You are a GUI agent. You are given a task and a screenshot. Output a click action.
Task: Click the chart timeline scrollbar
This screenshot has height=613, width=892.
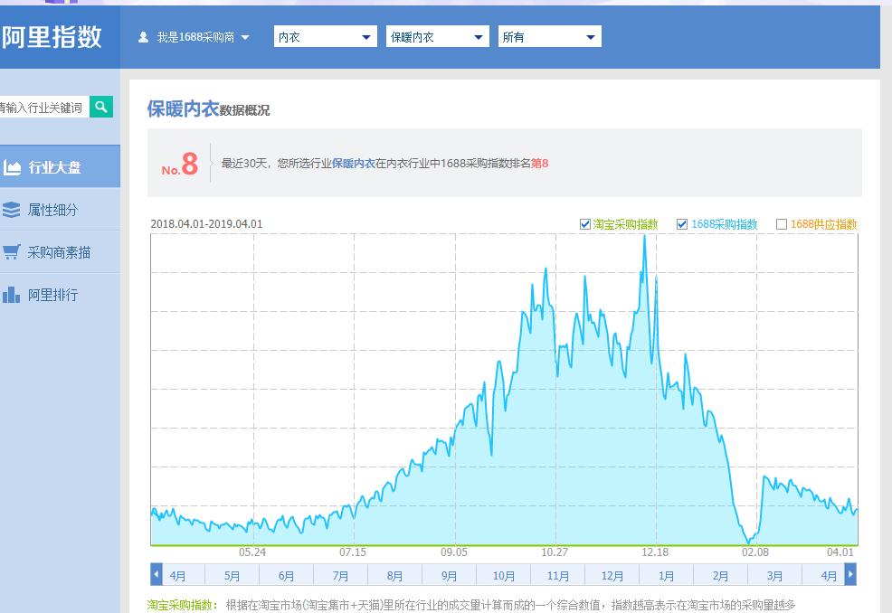(503, 573)
